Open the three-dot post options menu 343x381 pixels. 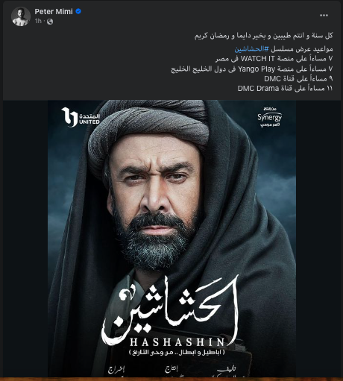pyautogui.click(x=324, y=16)
